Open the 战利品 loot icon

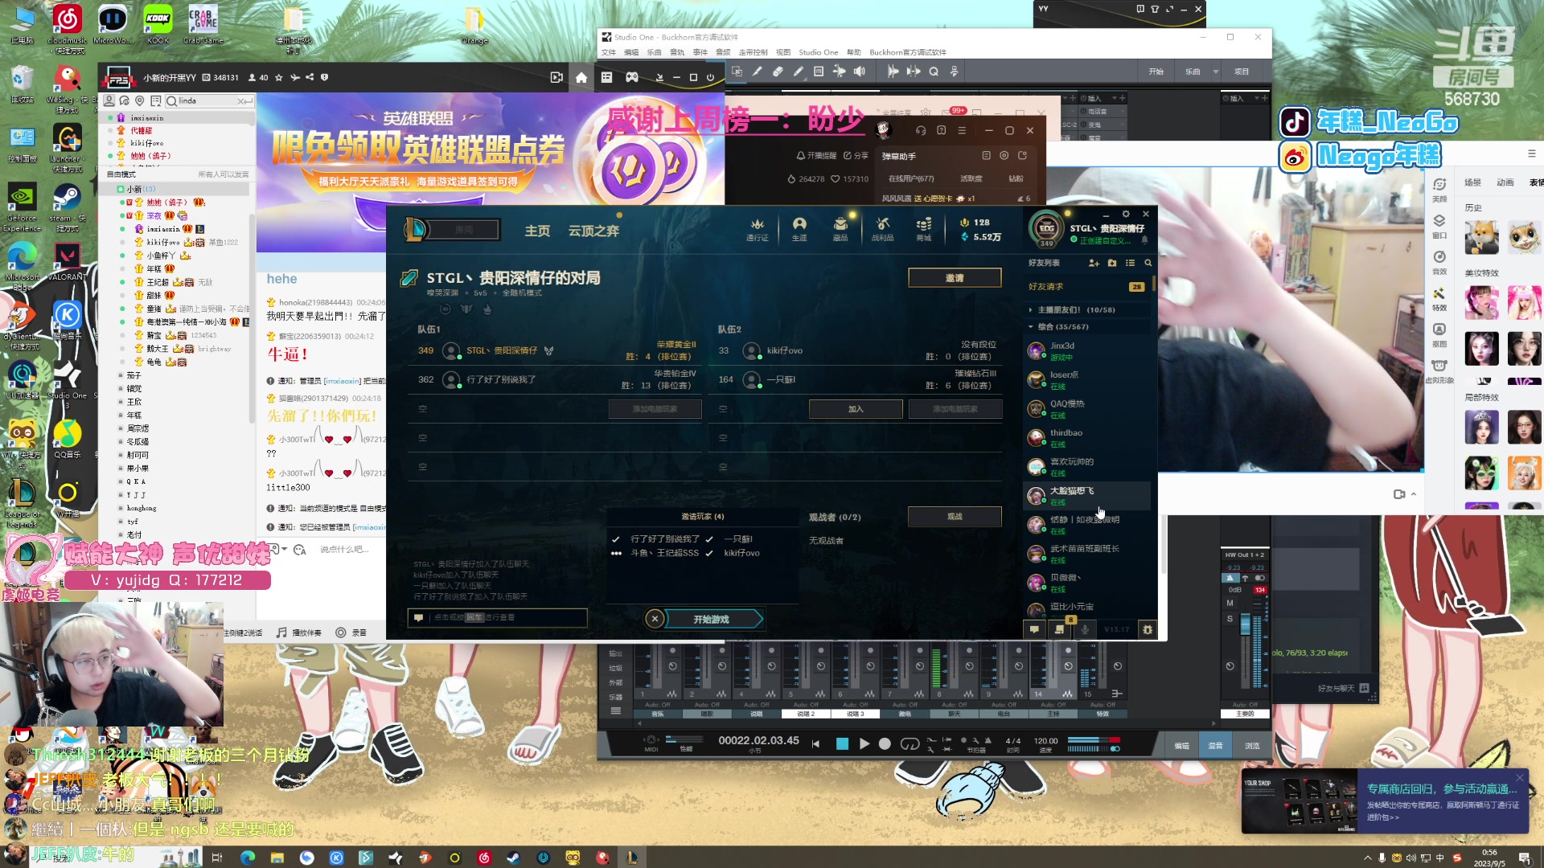883,229
